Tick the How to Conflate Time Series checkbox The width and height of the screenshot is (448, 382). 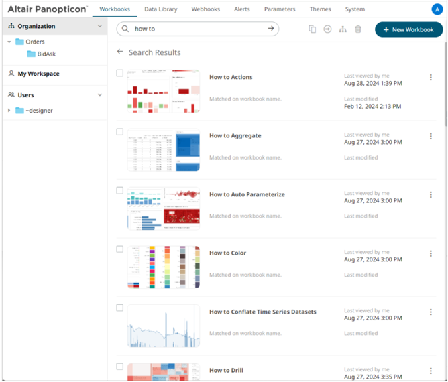(120, 308)
